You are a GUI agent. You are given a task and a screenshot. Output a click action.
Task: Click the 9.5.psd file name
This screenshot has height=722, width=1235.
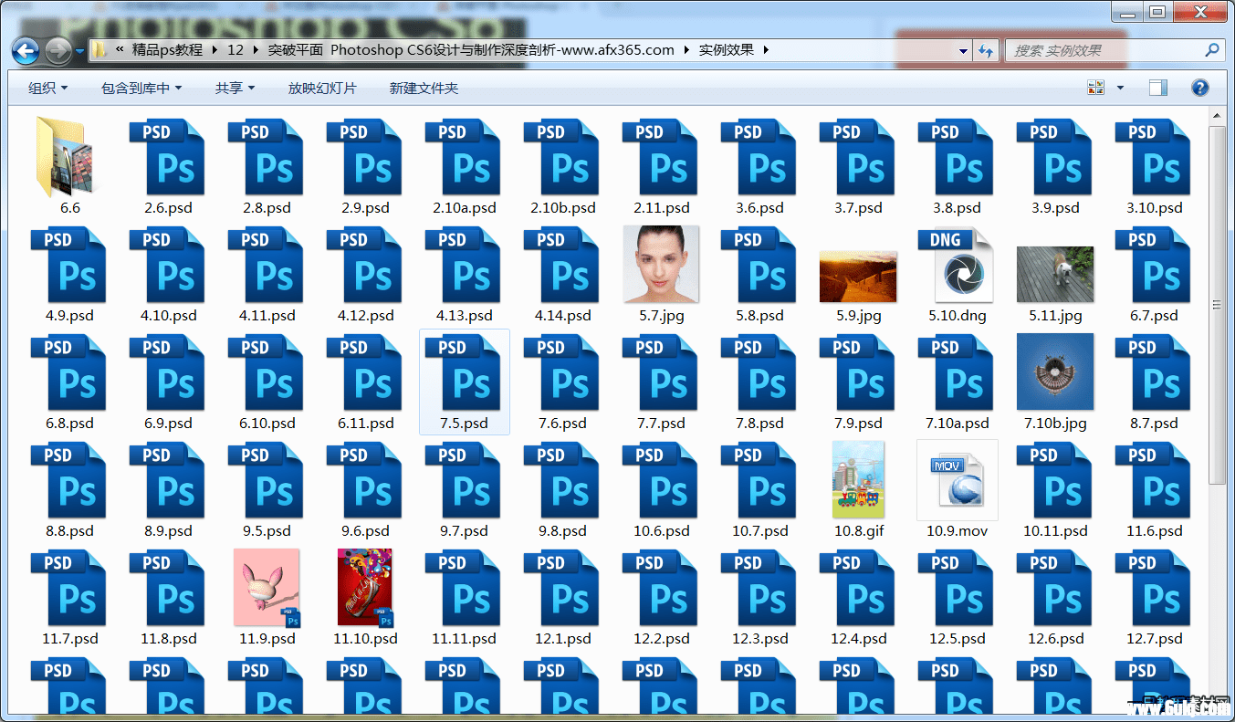click(x=267, y=531)
